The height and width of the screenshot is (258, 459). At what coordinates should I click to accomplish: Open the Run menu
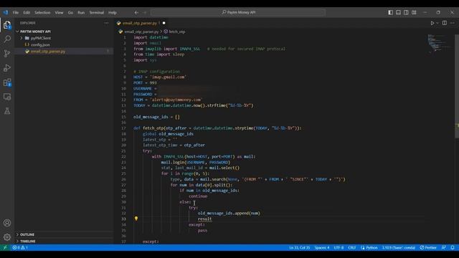point(81,13)
